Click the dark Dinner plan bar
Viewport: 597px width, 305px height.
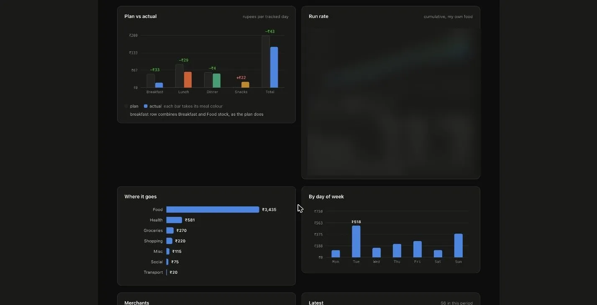pyautogui.click(x=208, y=80)
